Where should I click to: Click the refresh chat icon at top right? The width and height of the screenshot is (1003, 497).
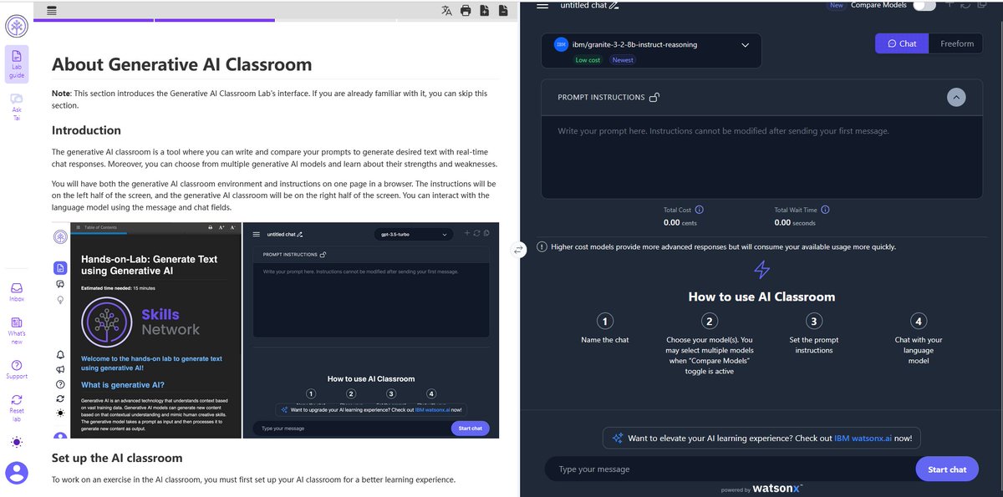966,4
